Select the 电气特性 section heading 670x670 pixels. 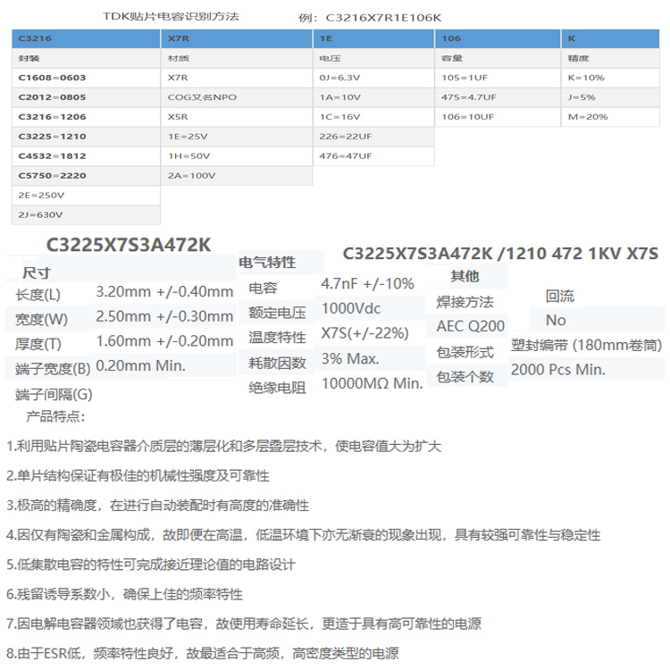coord(267,262)
